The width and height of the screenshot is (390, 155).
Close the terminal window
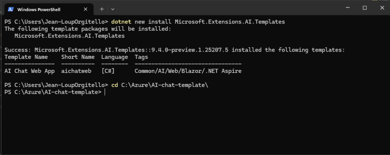(x=382, y=8)
